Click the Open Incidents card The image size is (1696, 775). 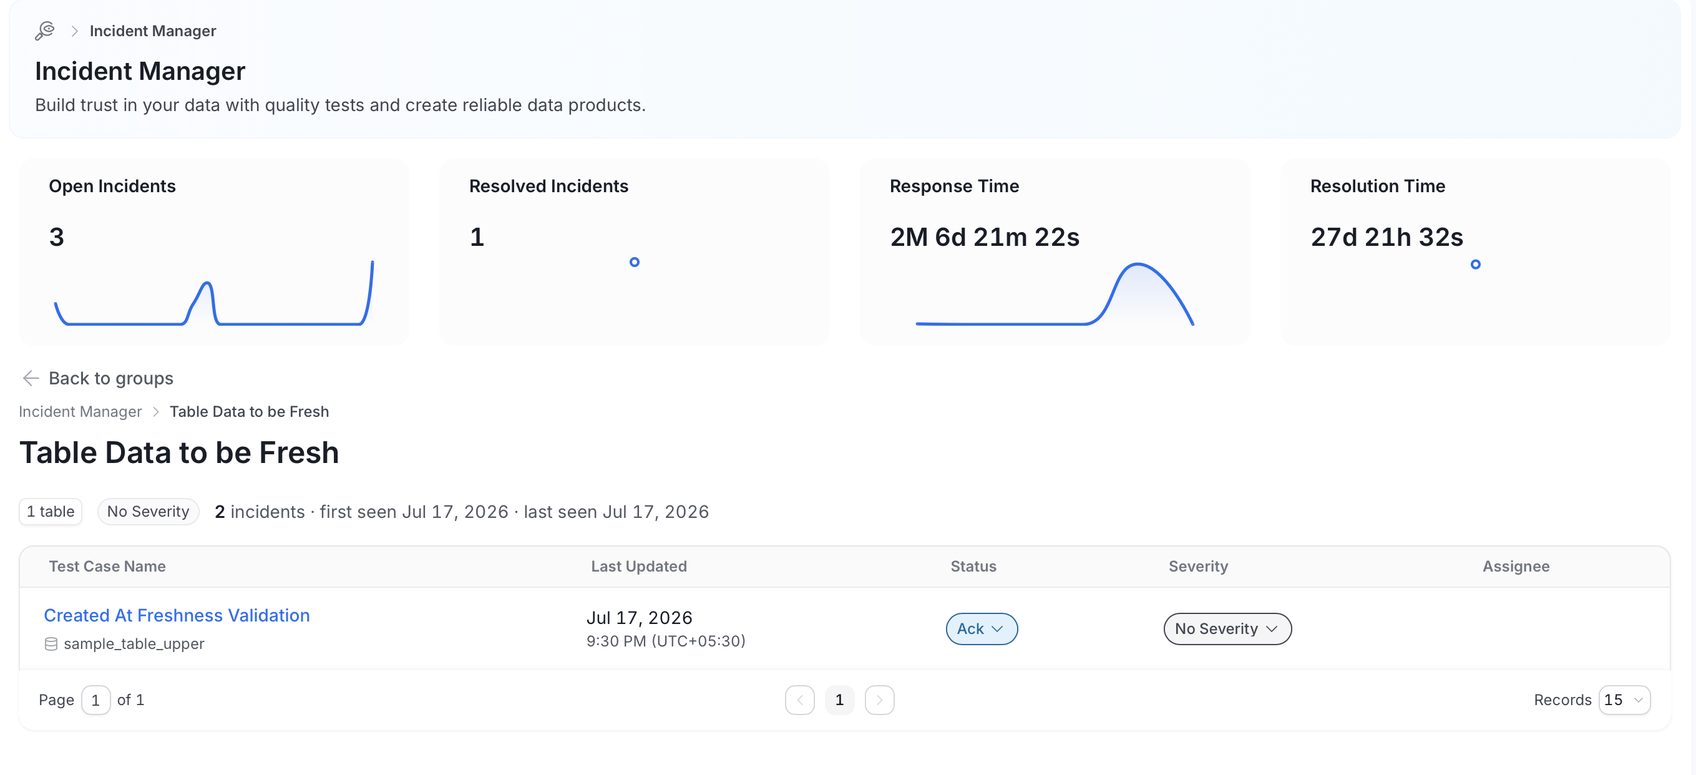214,251
